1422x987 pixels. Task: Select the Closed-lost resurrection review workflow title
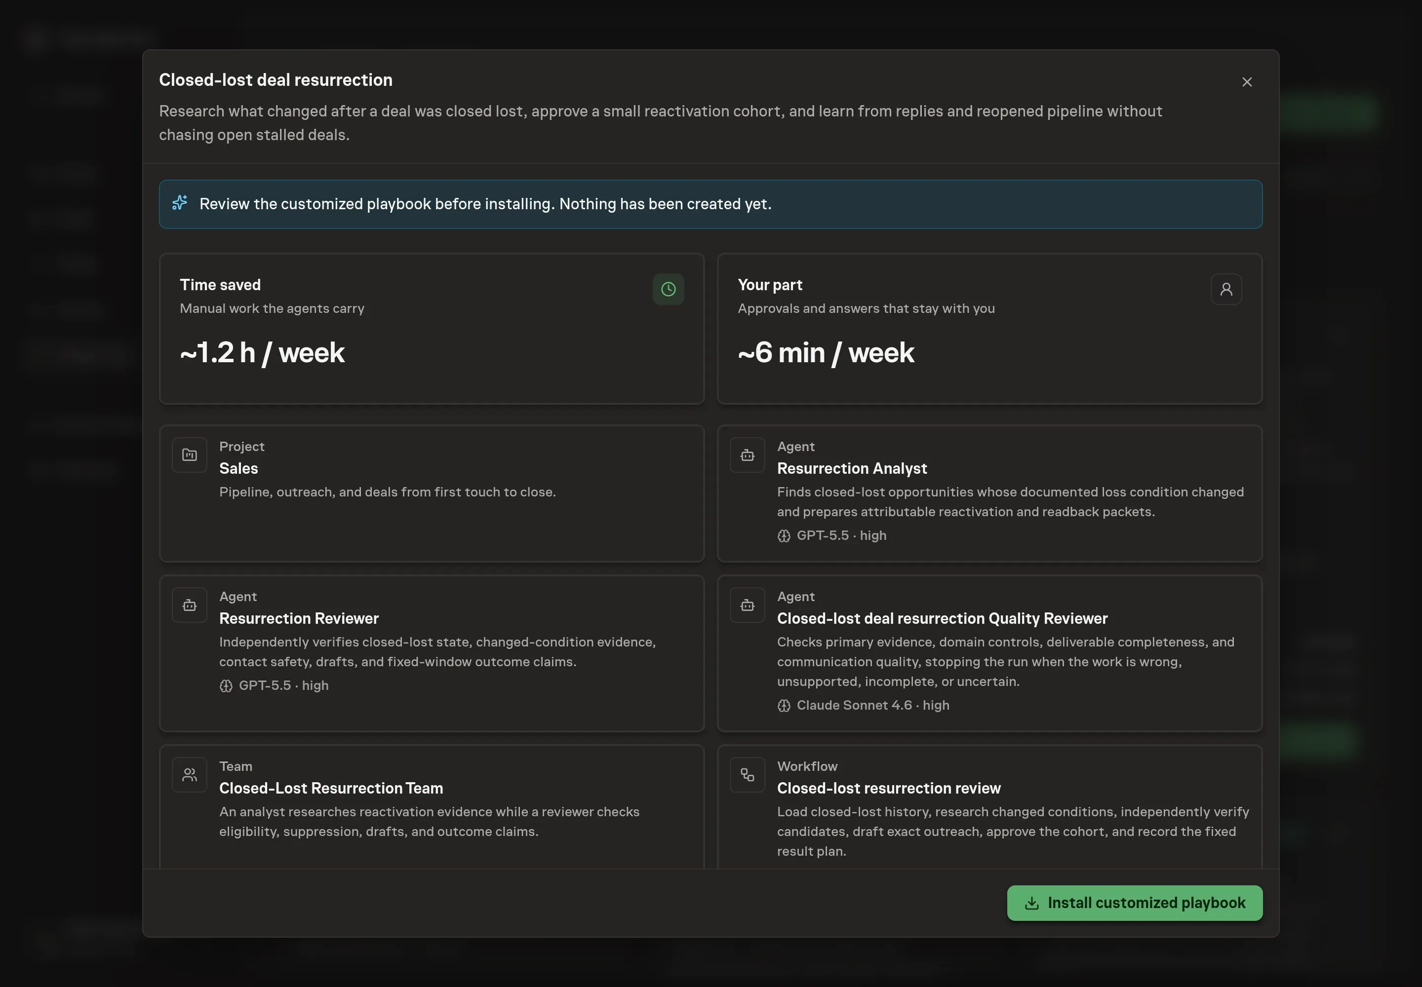tap(889, 788)
